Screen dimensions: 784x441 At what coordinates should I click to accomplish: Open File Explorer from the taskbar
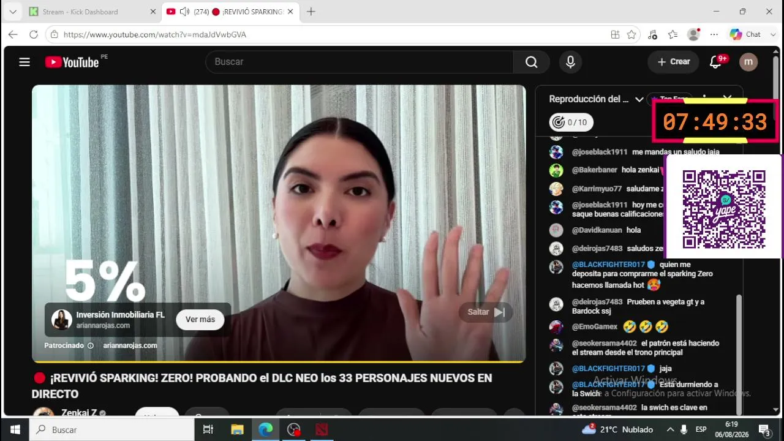point(237,430)
